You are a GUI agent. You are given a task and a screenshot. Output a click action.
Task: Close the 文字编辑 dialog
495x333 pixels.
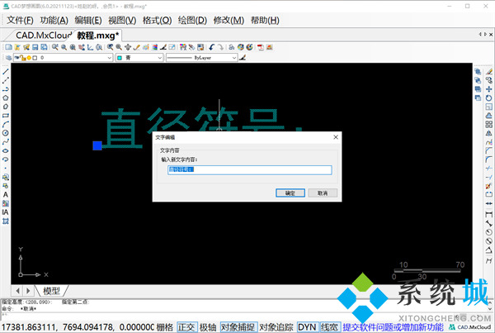point(336,137)
